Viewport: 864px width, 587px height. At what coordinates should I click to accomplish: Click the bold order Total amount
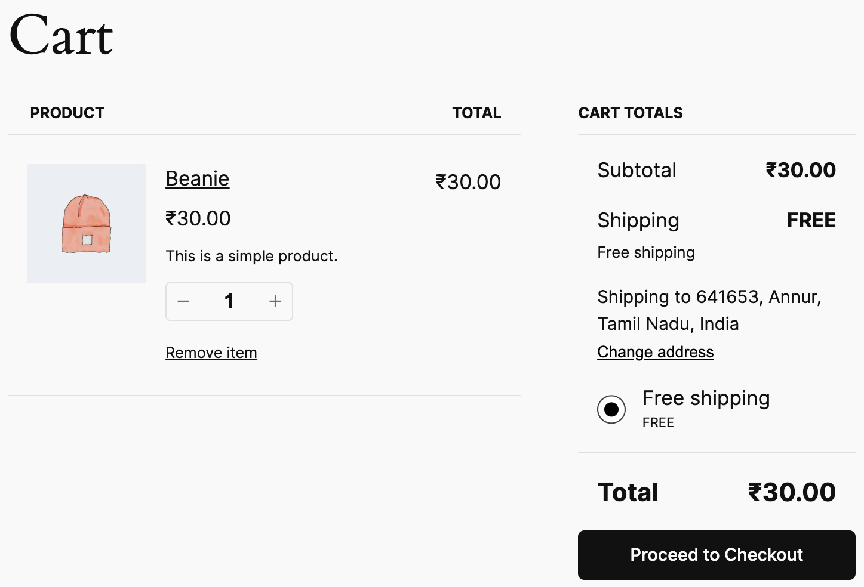792,492
